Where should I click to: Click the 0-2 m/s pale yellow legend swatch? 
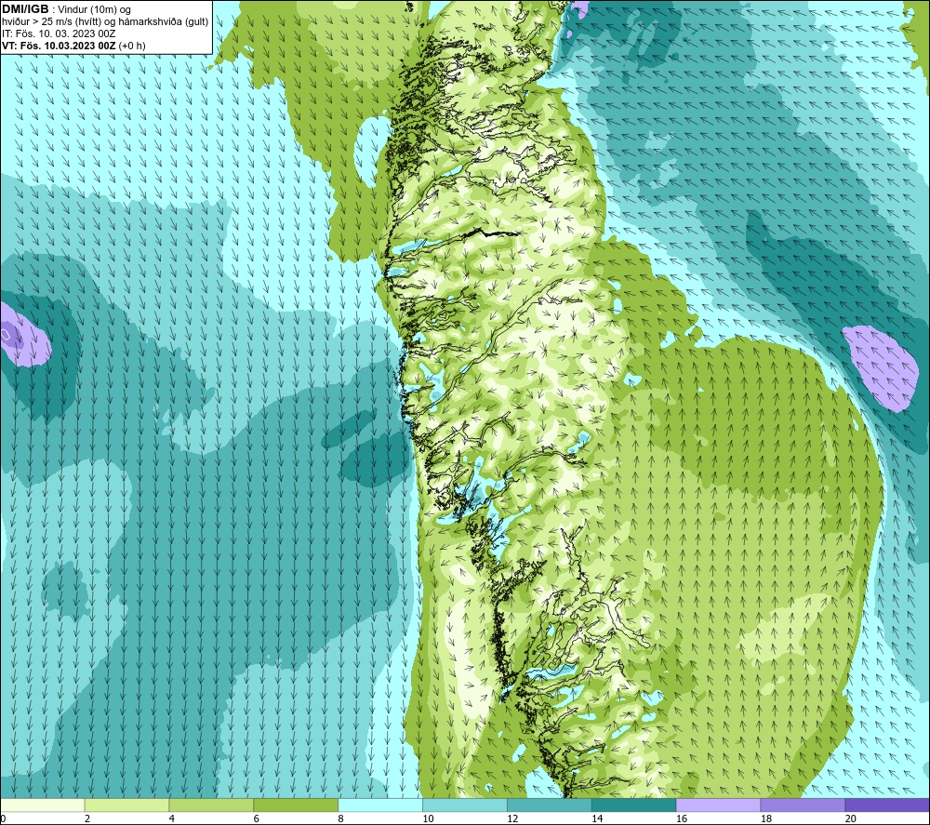tap(42, 805)
